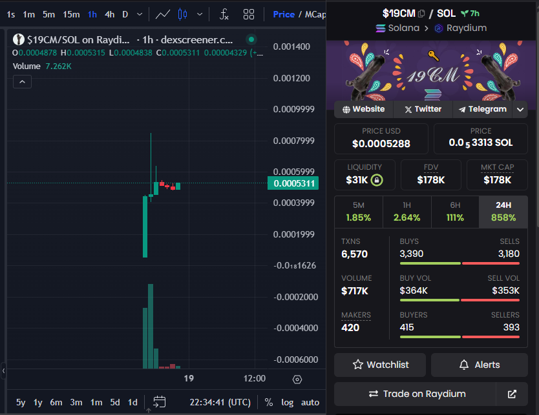The image size is (539, 415).
Task: Click the UTC time display
Action: (220, 402)
